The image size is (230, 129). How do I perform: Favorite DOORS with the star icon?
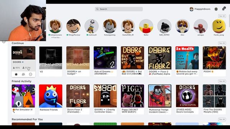click(x=16, y=74)
